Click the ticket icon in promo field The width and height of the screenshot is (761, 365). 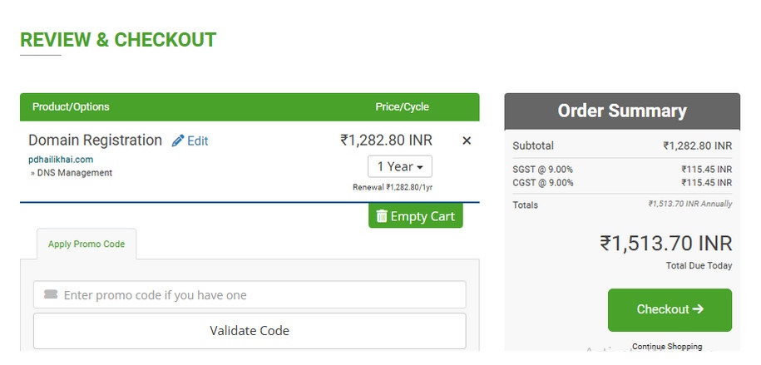[51, 294]
